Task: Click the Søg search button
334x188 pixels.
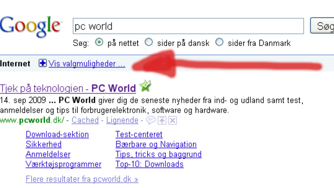Action: (x=322, y=26)
